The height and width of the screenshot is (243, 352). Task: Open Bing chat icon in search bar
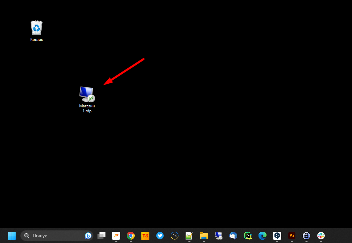(88, 236)
